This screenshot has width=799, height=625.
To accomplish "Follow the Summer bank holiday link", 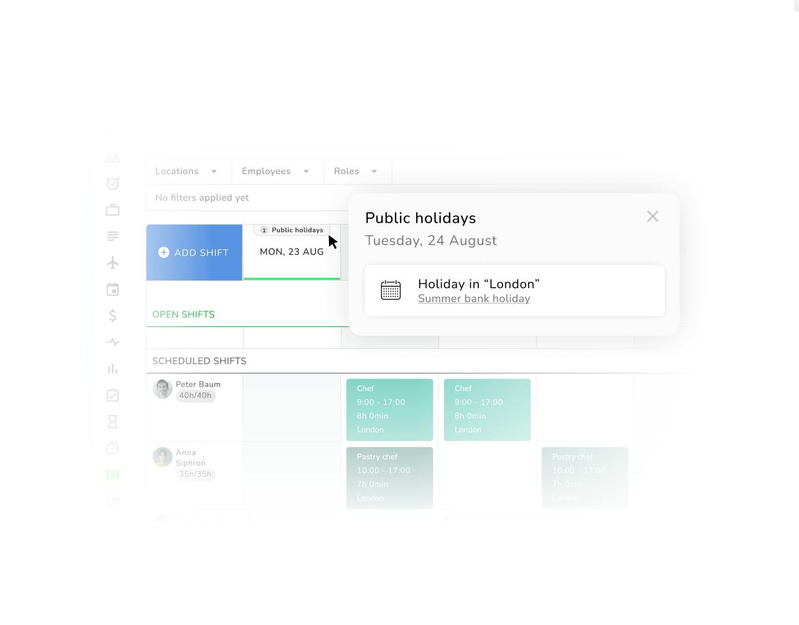I will tap(474, 299).
